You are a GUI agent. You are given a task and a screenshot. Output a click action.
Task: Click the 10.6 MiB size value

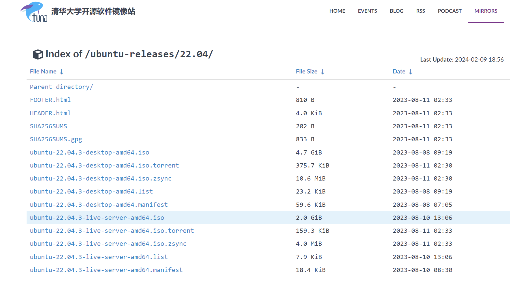coord(311,179)
